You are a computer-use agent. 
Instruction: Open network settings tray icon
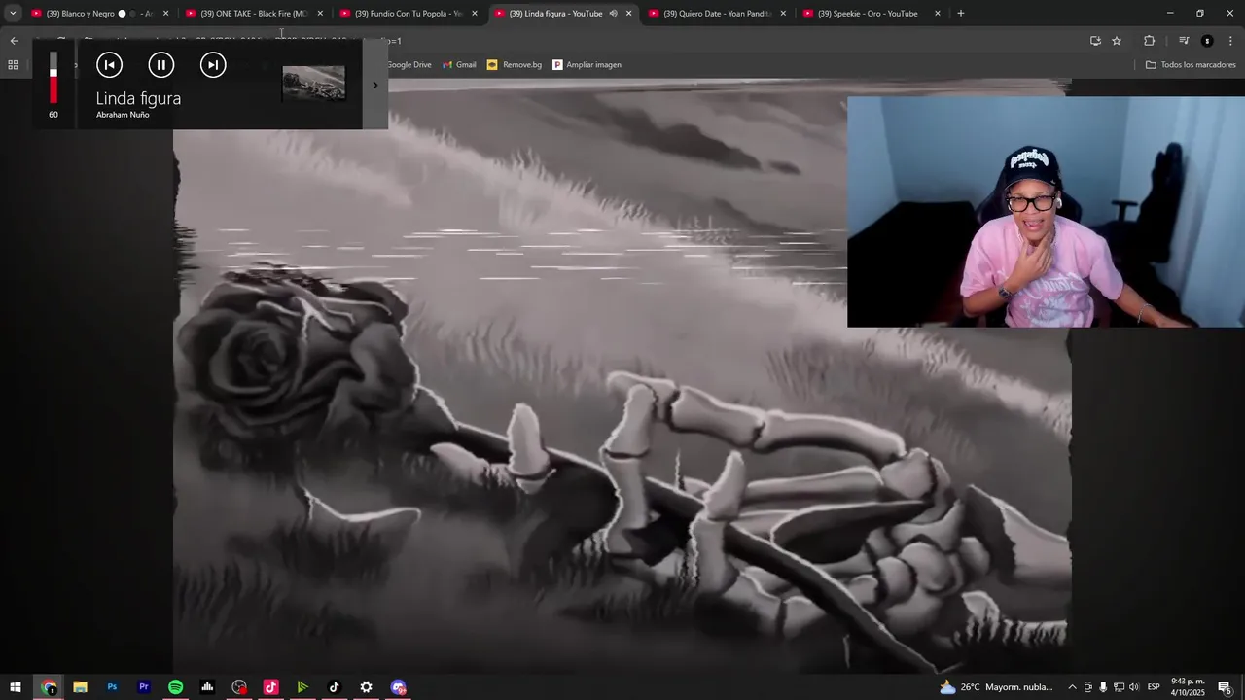1119,687
